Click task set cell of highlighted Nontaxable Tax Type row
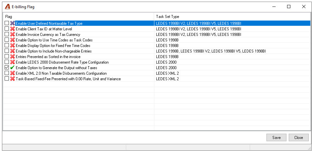This screenshot has height=151, width=312. [x=232, y=23]
